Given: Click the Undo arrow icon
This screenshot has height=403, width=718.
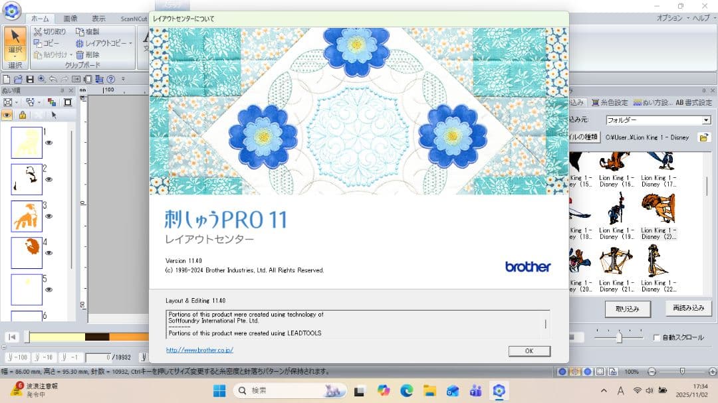Looking at the screenshot, I should click(x=53, y=79).
